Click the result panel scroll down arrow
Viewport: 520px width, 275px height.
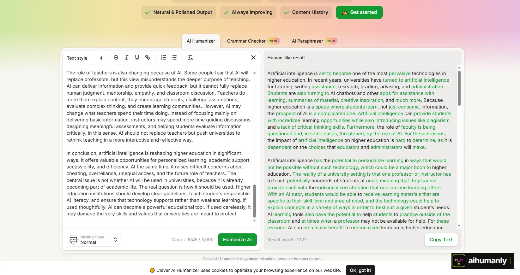coord(459,225)
